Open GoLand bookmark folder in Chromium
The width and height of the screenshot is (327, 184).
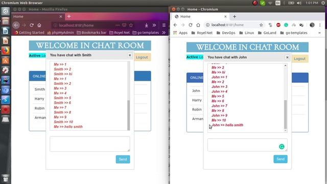pos(267,33)
